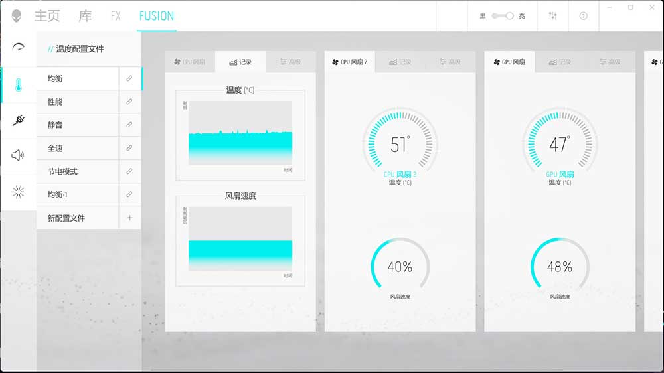The width and height of the screenshot is (664, 373).
Task: Open the equalizer settings icon in header
Action: coord(552,16)
